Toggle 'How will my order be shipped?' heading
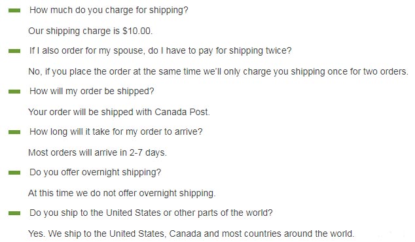 [x=92, y=92]
